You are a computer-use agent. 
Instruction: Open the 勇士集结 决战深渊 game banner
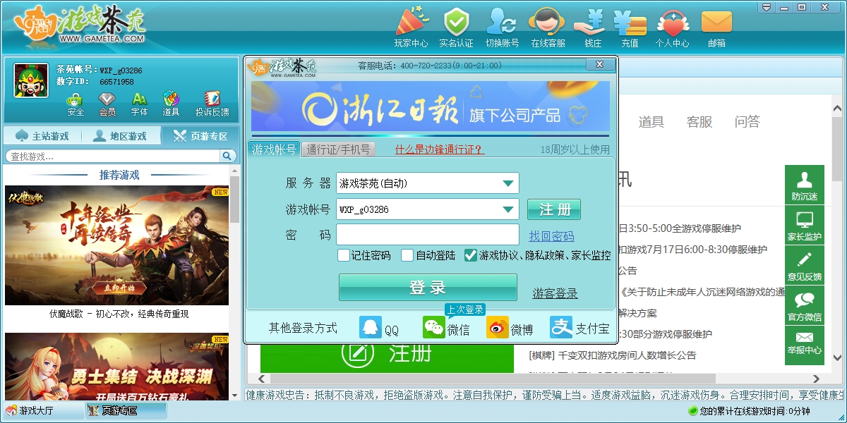pos(117,367)
